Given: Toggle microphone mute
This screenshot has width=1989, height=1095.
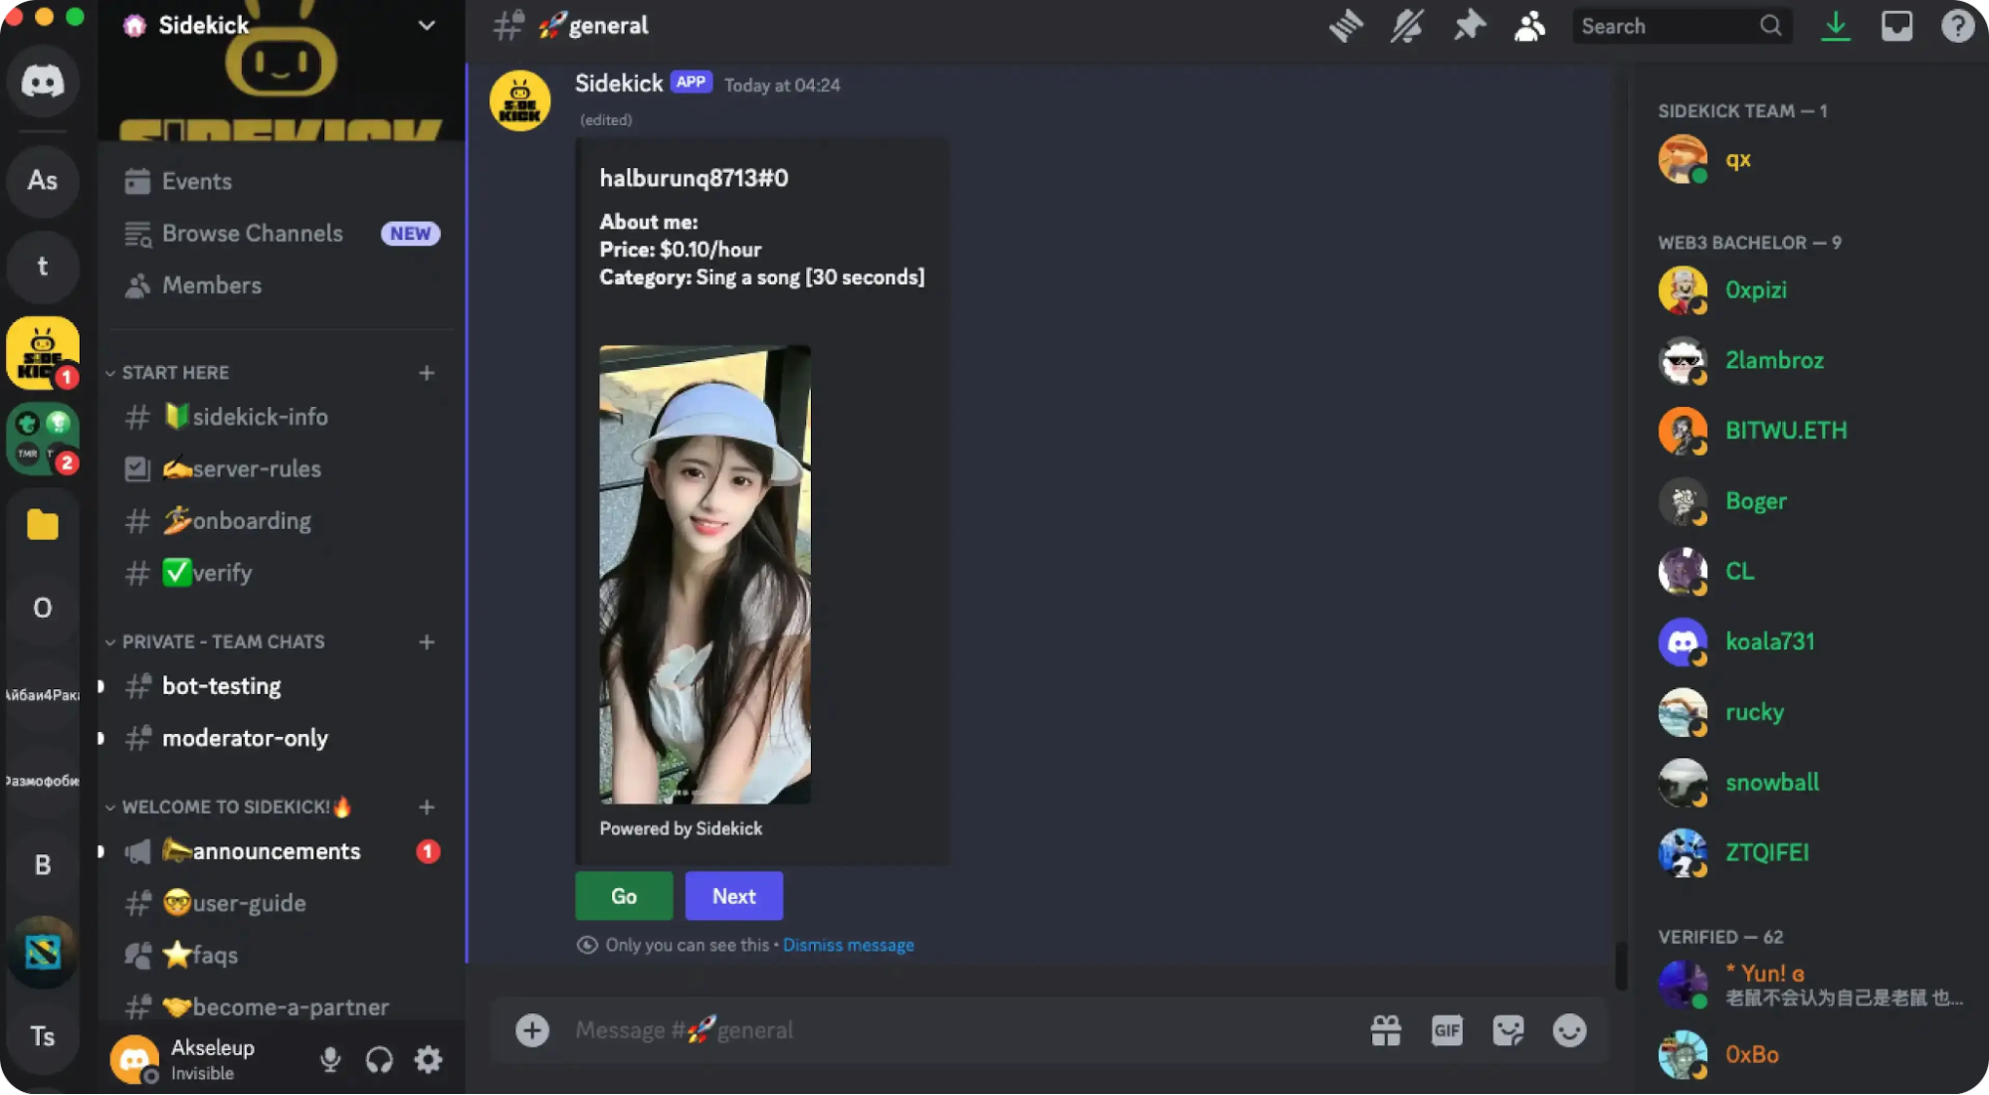Looking at the screenshot, I should (x=330, y=1060).
